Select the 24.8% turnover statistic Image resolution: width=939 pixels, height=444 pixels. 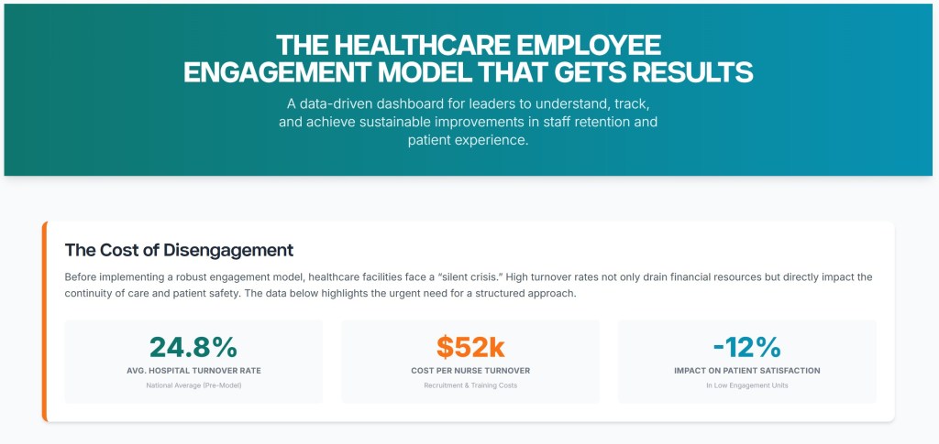click(193, 347)
